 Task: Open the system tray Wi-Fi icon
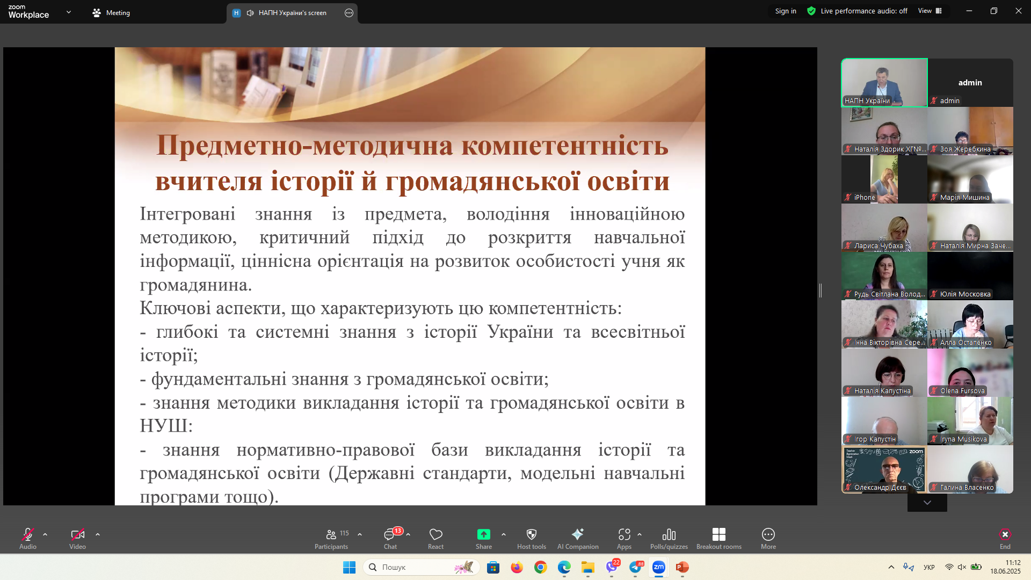pos(949,567)
